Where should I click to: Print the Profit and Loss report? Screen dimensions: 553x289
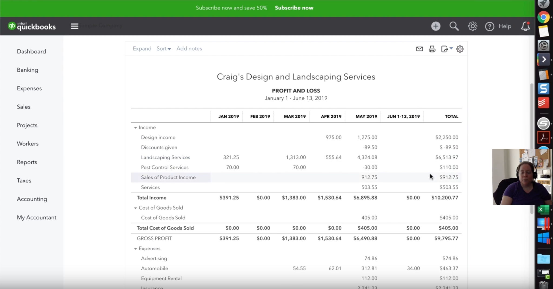(432, 49)
